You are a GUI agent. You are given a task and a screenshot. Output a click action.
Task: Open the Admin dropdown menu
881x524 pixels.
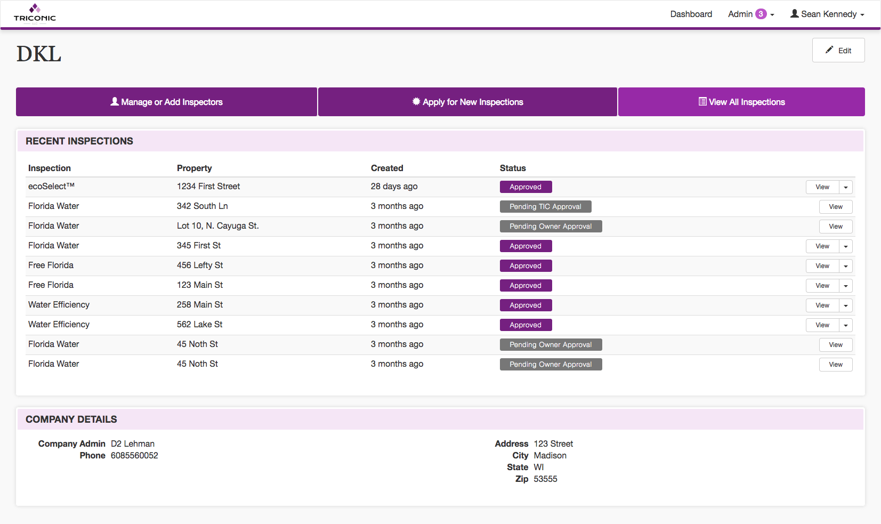pyautogui.click(x=751, y=14)
